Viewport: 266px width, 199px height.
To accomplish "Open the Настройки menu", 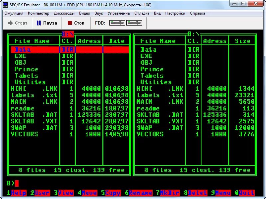I will coord(175,13).
